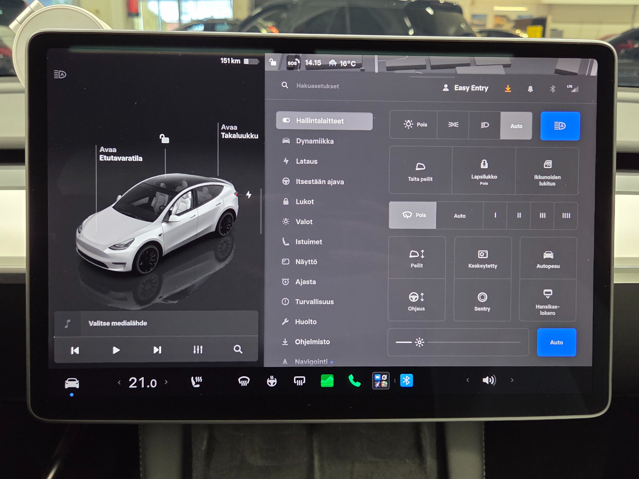
Task: Turn on steering wheel heating
Action: [272, 381]
